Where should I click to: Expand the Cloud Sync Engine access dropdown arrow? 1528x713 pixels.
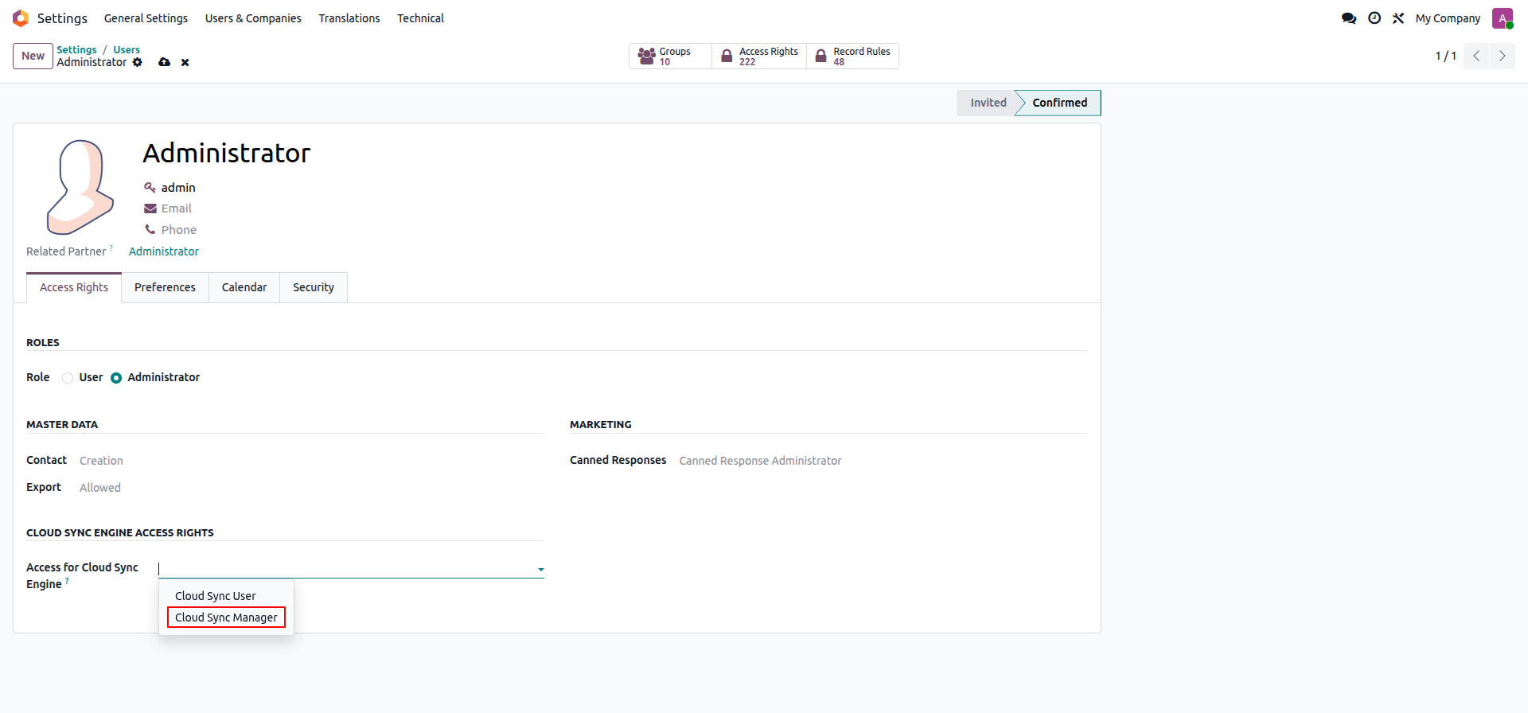[540, 569]
